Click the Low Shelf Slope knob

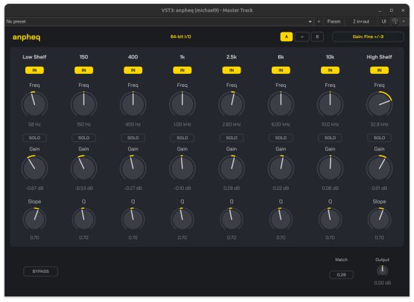tap(34, 219)
